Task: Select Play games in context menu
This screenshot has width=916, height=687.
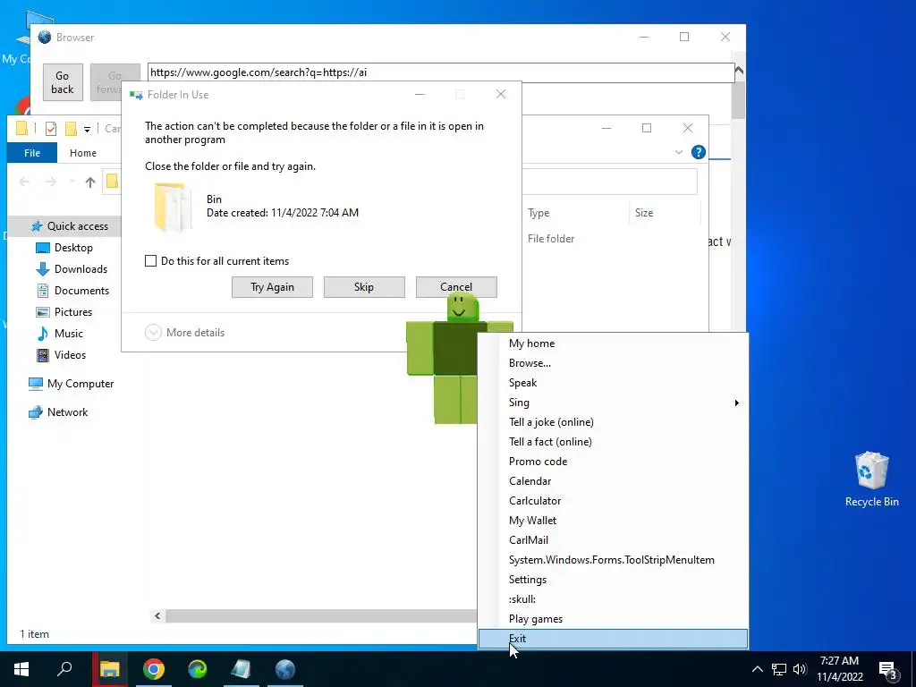Action: pos(613,619)
